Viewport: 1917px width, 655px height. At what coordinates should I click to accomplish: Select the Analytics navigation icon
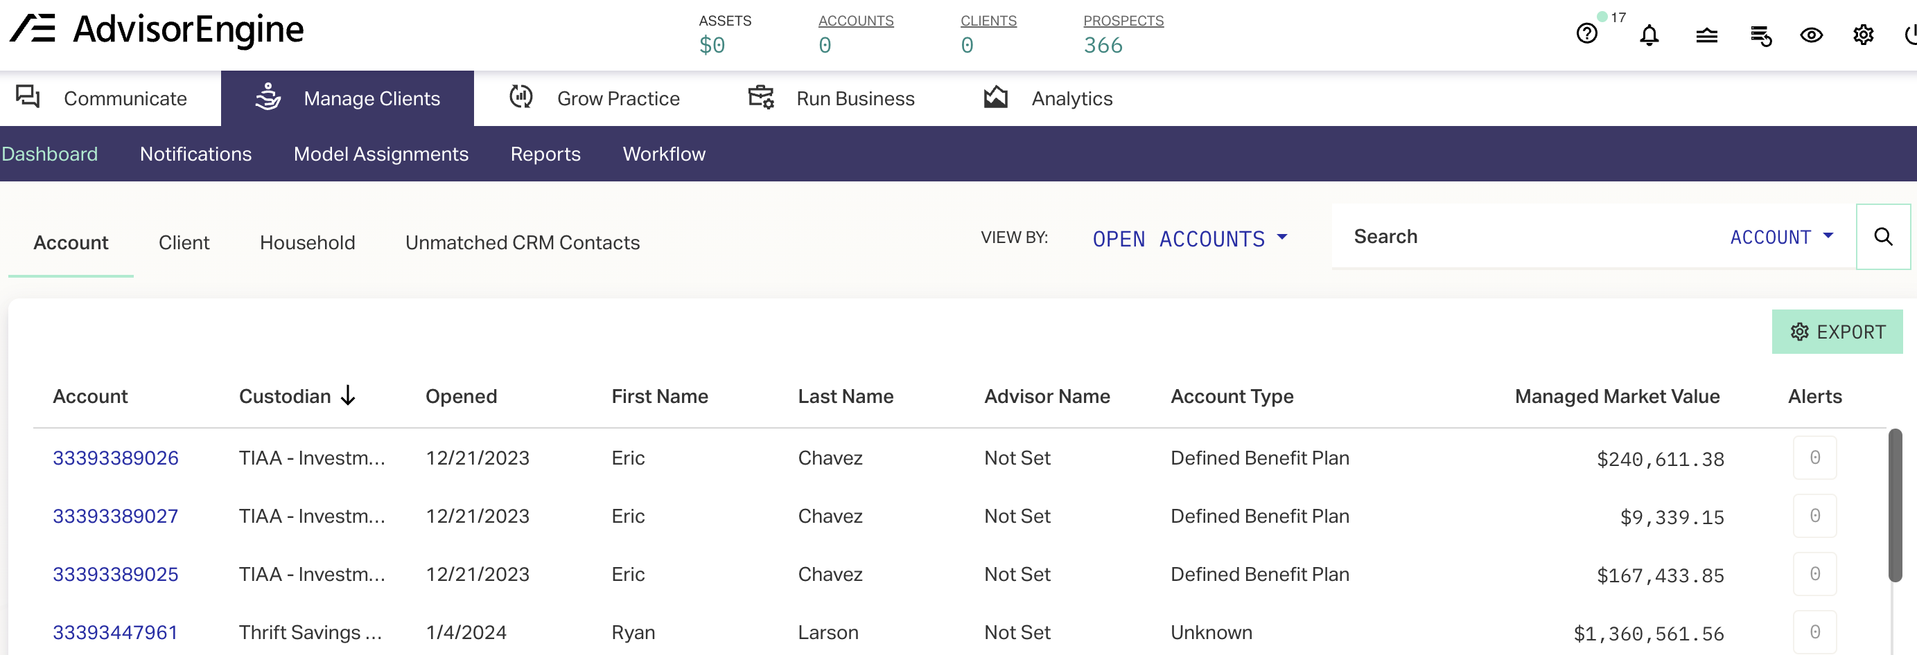[995, 97]
